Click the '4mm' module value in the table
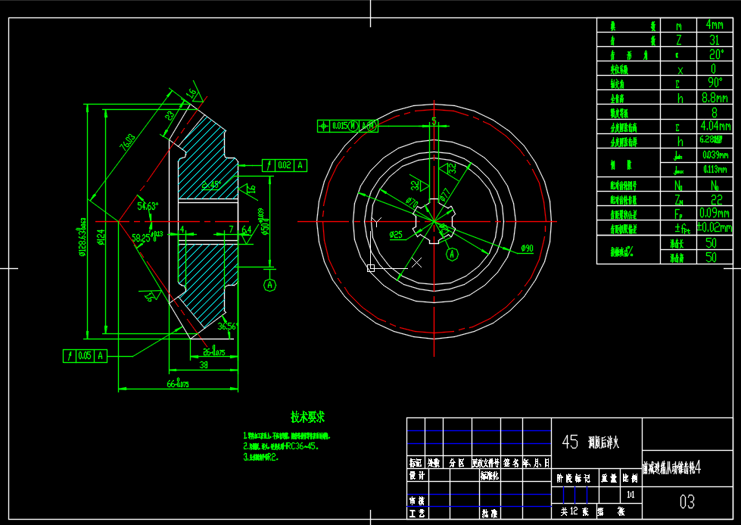 [x=714, y=24]
